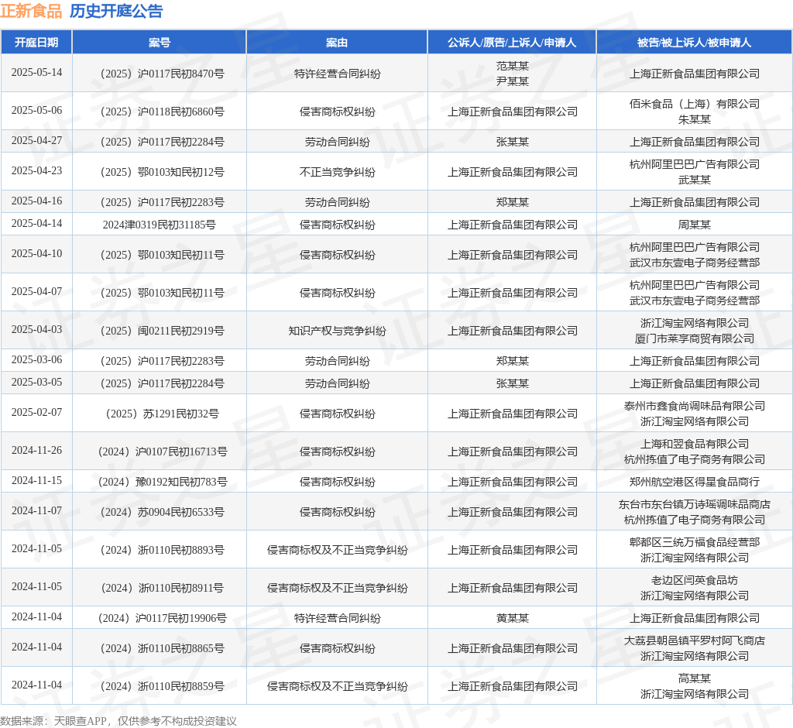Click the date cell 2025-04-16

(x=36, y=201)
